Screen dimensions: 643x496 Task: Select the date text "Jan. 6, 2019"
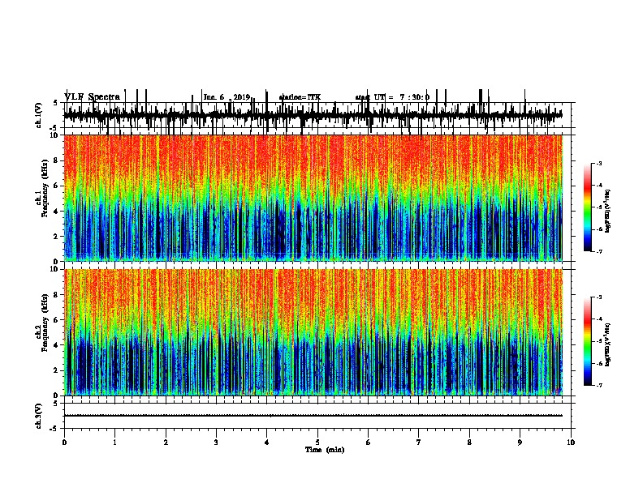tap(227, 97)
